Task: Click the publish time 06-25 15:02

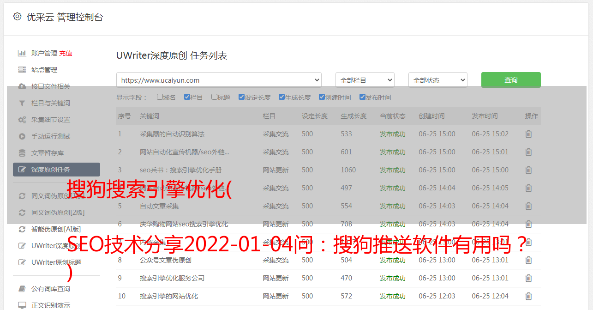Action: coord(490,134)
